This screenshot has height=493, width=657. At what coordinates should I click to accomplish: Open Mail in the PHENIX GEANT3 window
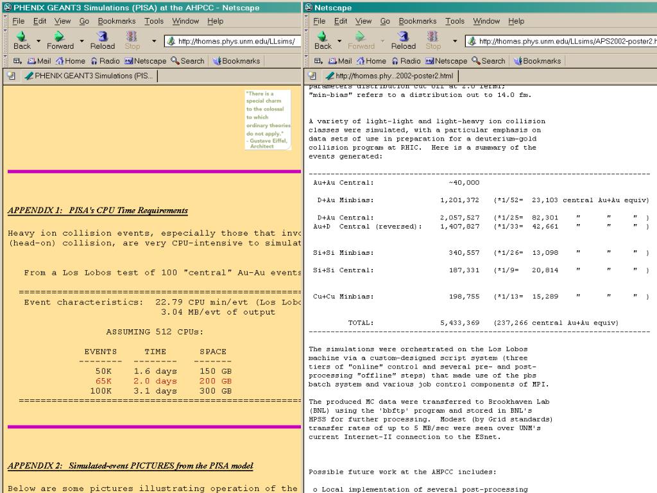tap(38, 61)
